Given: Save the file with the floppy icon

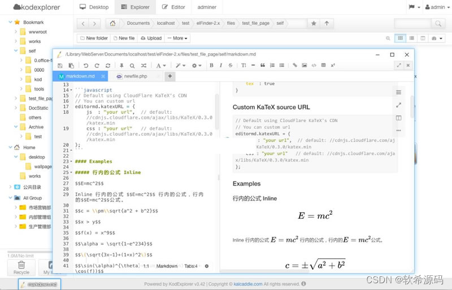Looking at the screenshot, I should click(x=60, y=66).
